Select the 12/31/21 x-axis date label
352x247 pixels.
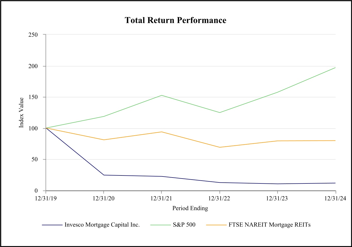pyautogui.click(x=162, y=198)
